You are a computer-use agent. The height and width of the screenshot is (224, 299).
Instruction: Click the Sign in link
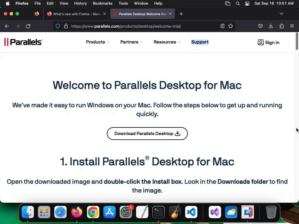coord(269,42)
